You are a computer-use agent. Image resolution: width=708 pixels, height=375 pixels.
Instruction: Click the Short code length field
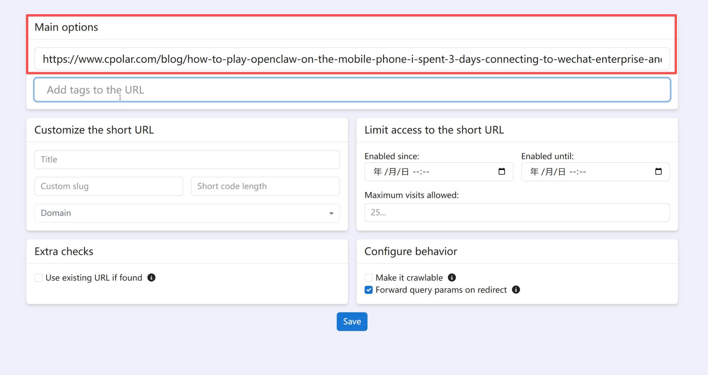coord(265,186)
